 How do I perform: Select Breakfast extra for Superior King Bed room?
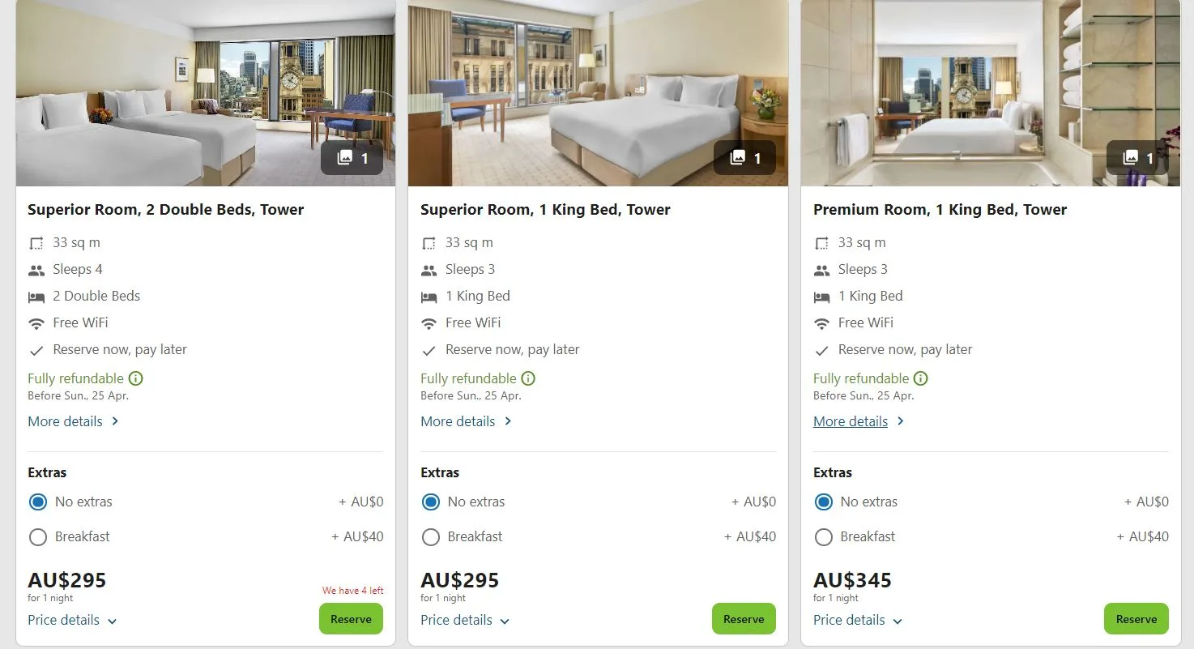431,537
